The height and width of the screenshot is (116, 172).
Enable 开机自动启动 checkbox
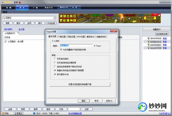(55, 59)
